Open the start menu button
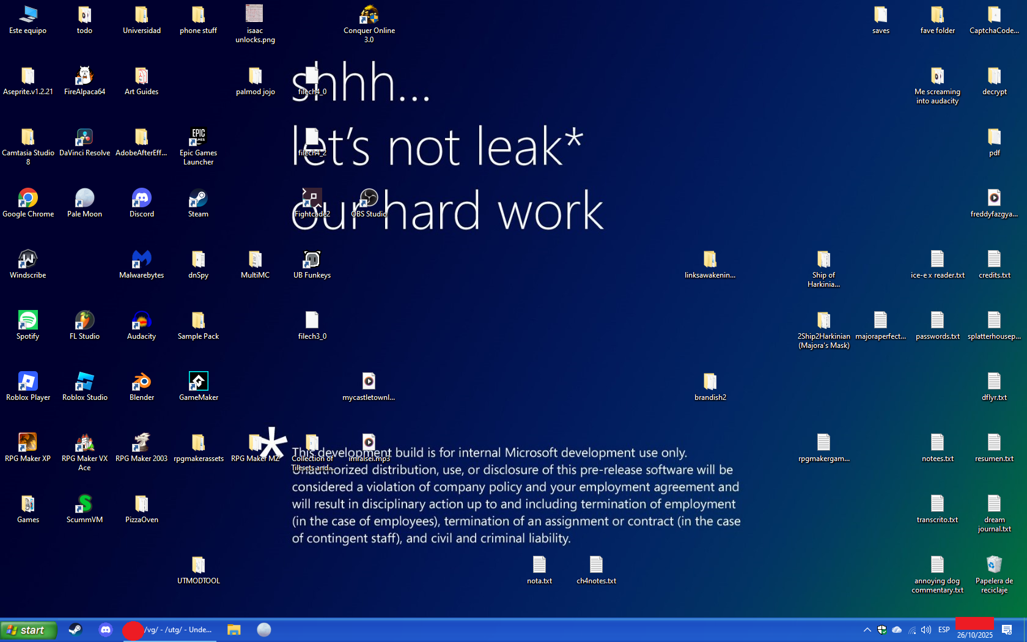Screen dimensions: 1027x642 point(29,630)
